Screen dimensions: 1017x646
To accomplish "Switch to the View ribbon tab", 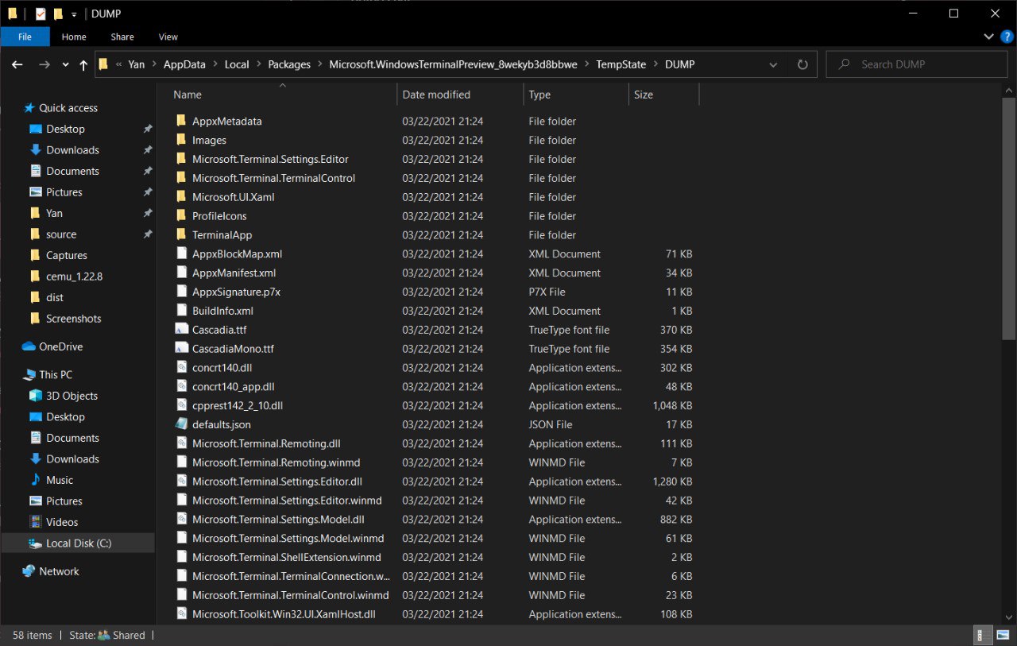I will pyautogui.click(x=168, y=37).
